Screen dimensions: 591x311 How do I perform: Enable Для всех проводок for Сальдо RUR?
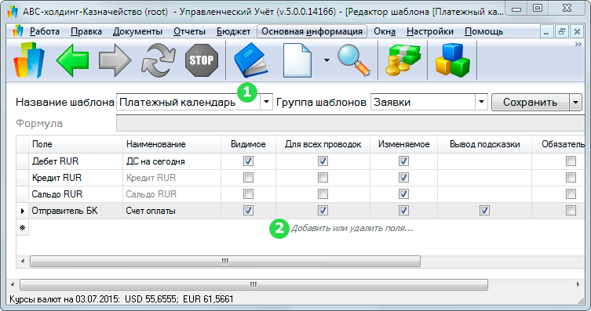[x=323, y=194]
